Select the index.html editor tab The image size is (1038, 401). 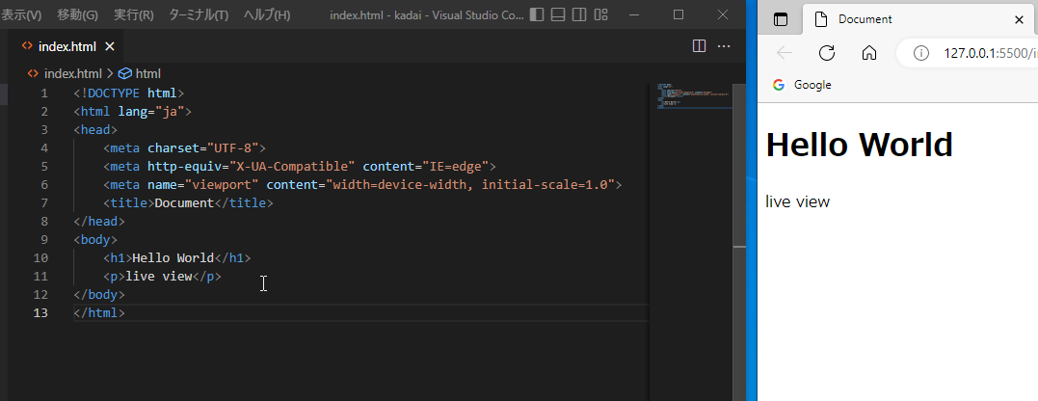tap(69, 46)
